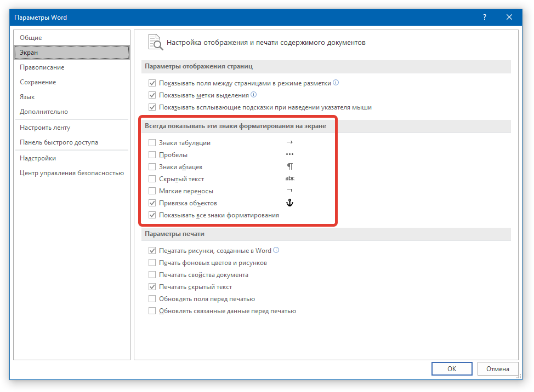The height and width of the screenshot is (392, 534).
Task: Click the object anchor symbol icon
Action: 289,203
